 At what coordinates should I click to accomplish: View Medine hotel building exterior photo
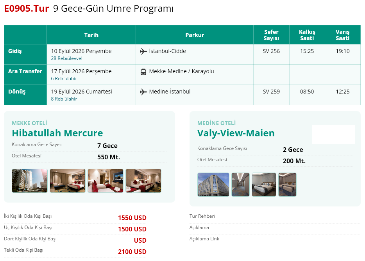click(213, 185)
